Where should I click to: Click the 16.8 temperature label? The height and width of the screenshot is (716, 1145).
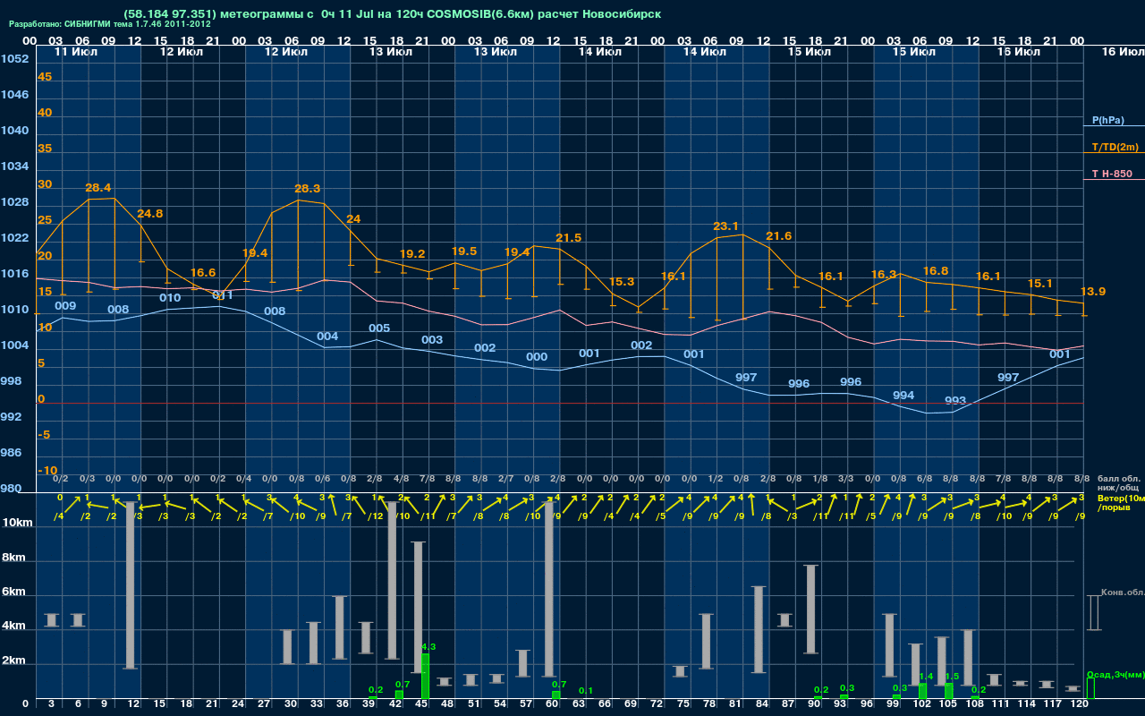pos(936,271)
